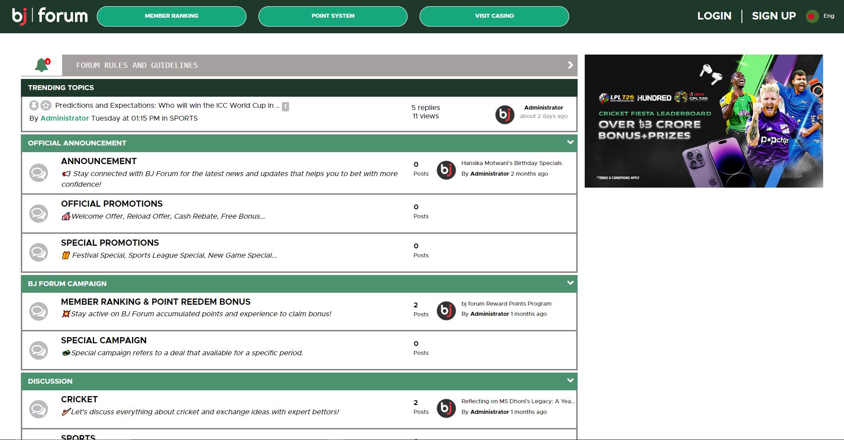Click the bj avatar beside Hansika Motwani's post
Image resolution: width=844 pixels, height=440 pixels.
coord(446,170)
